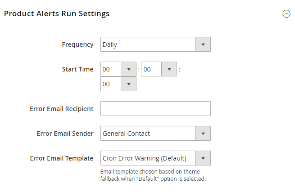Open the minutes dropdown in Start Time
The width and height of the screenshot is (295, 192).
(x=159, y=69)
